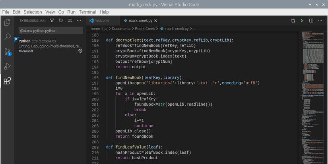Close the VS Code window

(324, 5)
